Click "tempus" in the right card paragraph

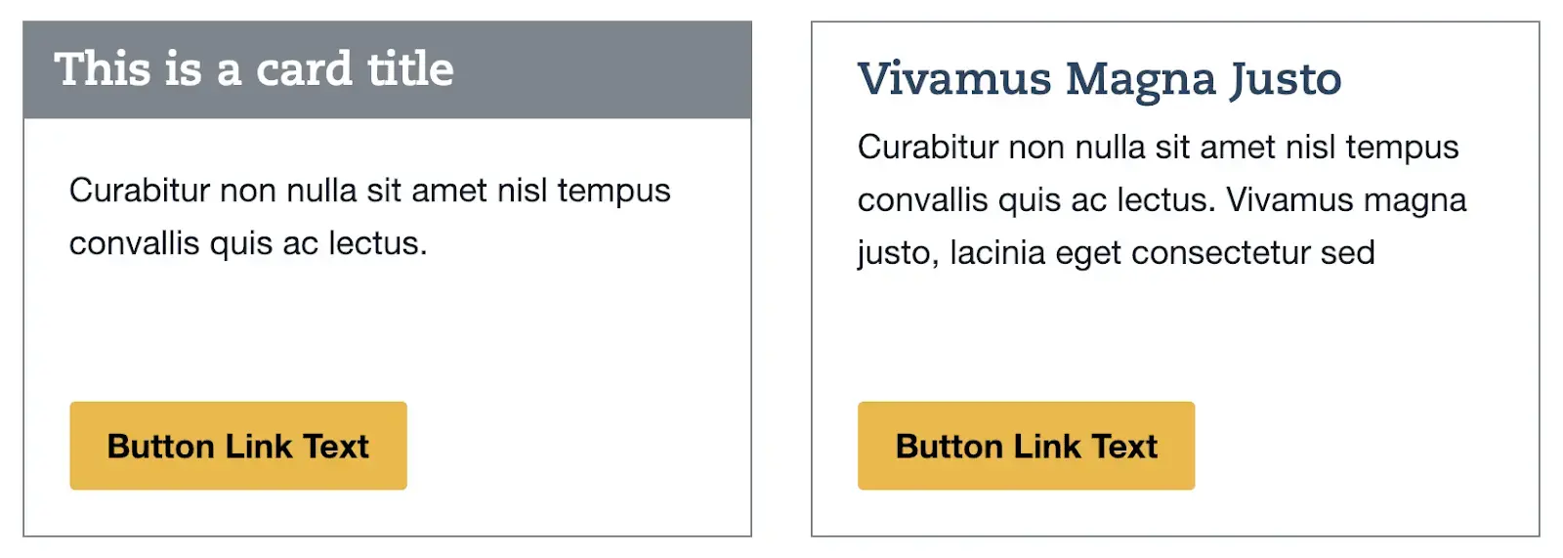pyautogui.click(x=1402, y=147)
